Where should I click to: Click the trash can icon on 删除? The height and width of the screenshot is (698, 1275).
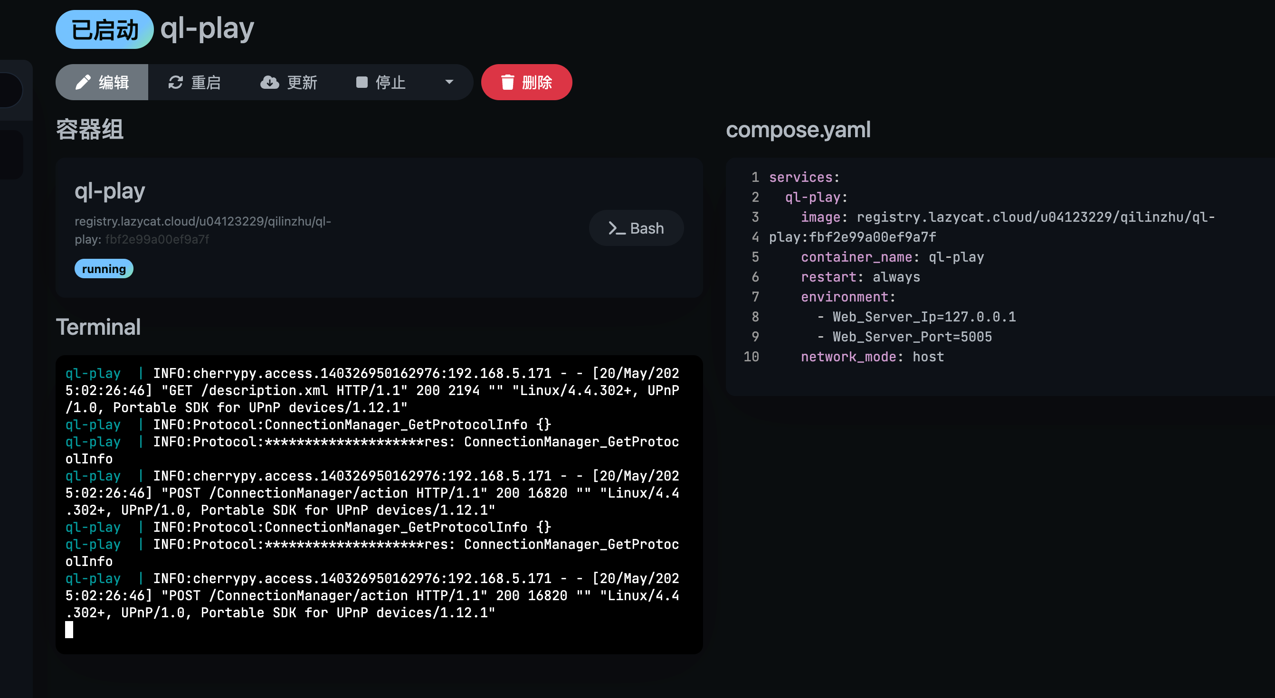[507, 82]
